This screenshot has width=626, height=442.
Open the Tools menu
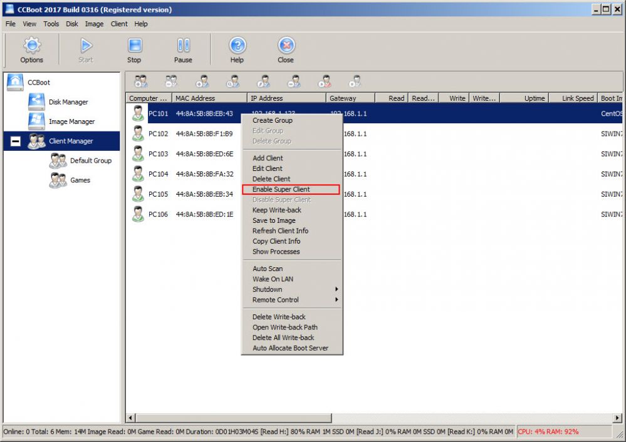(51, 24)
